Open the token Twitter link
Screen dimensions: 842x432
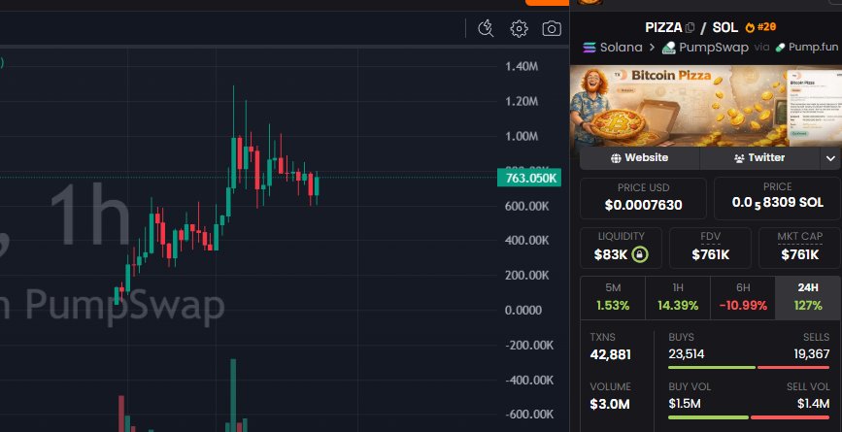click(759, 157)
